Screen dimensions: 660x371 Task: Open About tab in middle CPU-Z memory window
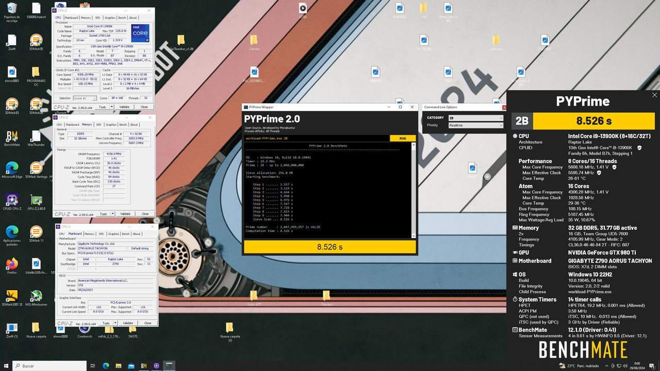point(134,125)
